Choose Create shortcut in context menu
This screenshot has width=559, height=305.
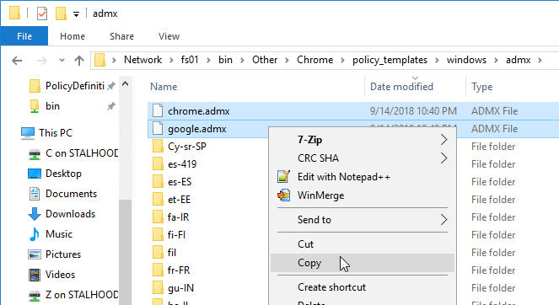tap(363, 287)
